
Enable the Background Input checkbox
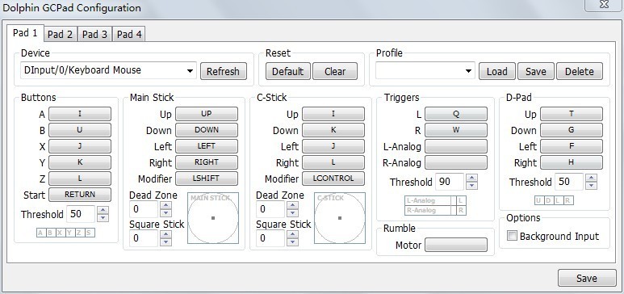512,236
